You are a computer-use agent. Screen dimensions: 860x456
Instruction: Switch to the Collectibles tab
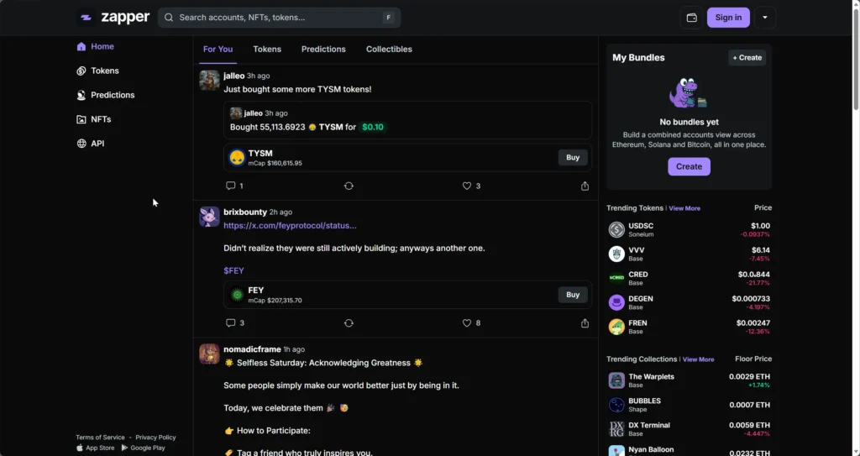coord(389,50)
